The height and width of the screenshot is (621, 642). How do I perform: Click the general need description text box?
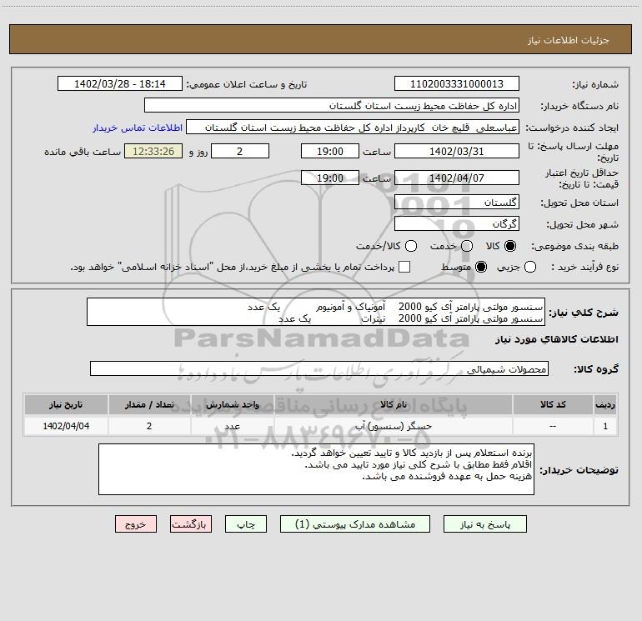pyautogui.click(x=316, y=313)
